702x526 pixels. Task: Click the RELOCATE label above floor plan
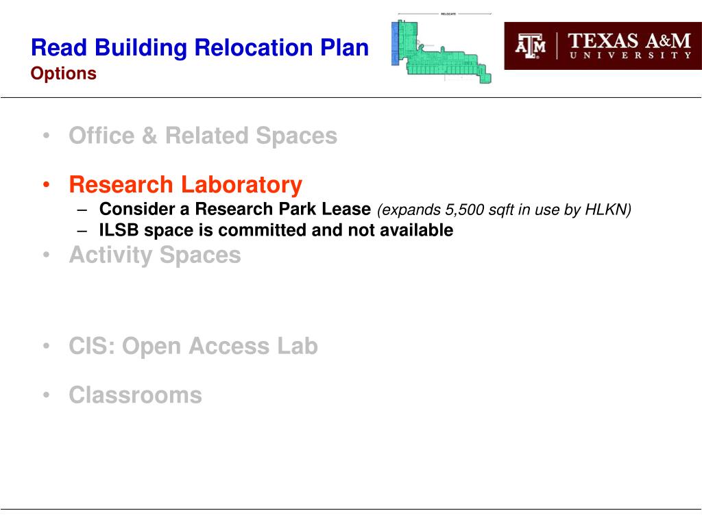pos(448,14)
